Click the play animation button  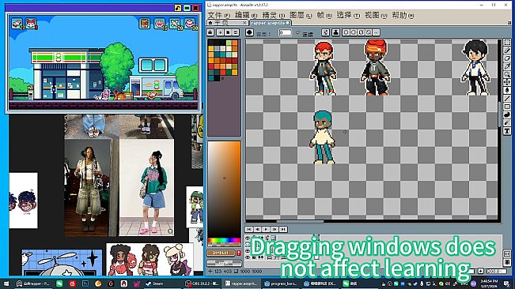coord(266,229)
